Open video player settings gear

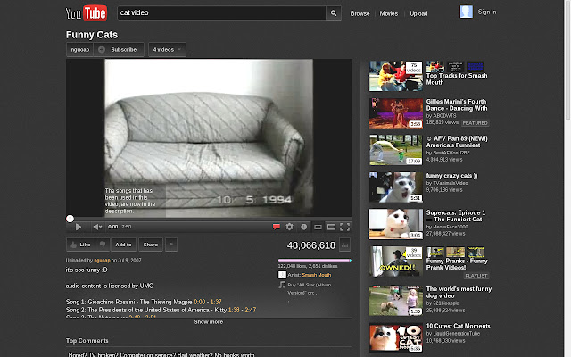pos(289,227)
